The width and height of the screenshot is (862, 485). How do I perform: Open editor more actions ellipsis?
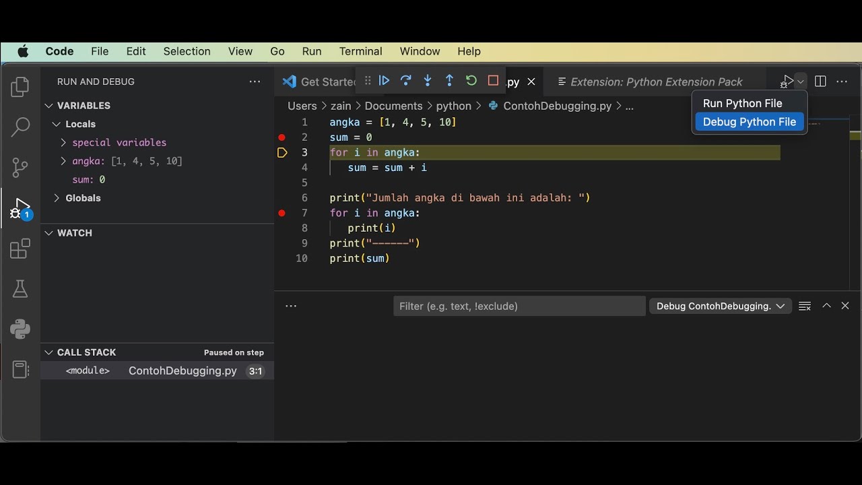coord(842,82)
